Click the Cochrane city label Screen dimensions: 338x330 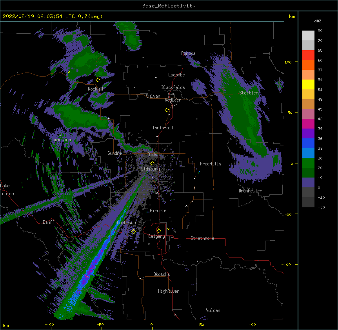point(126,223)
